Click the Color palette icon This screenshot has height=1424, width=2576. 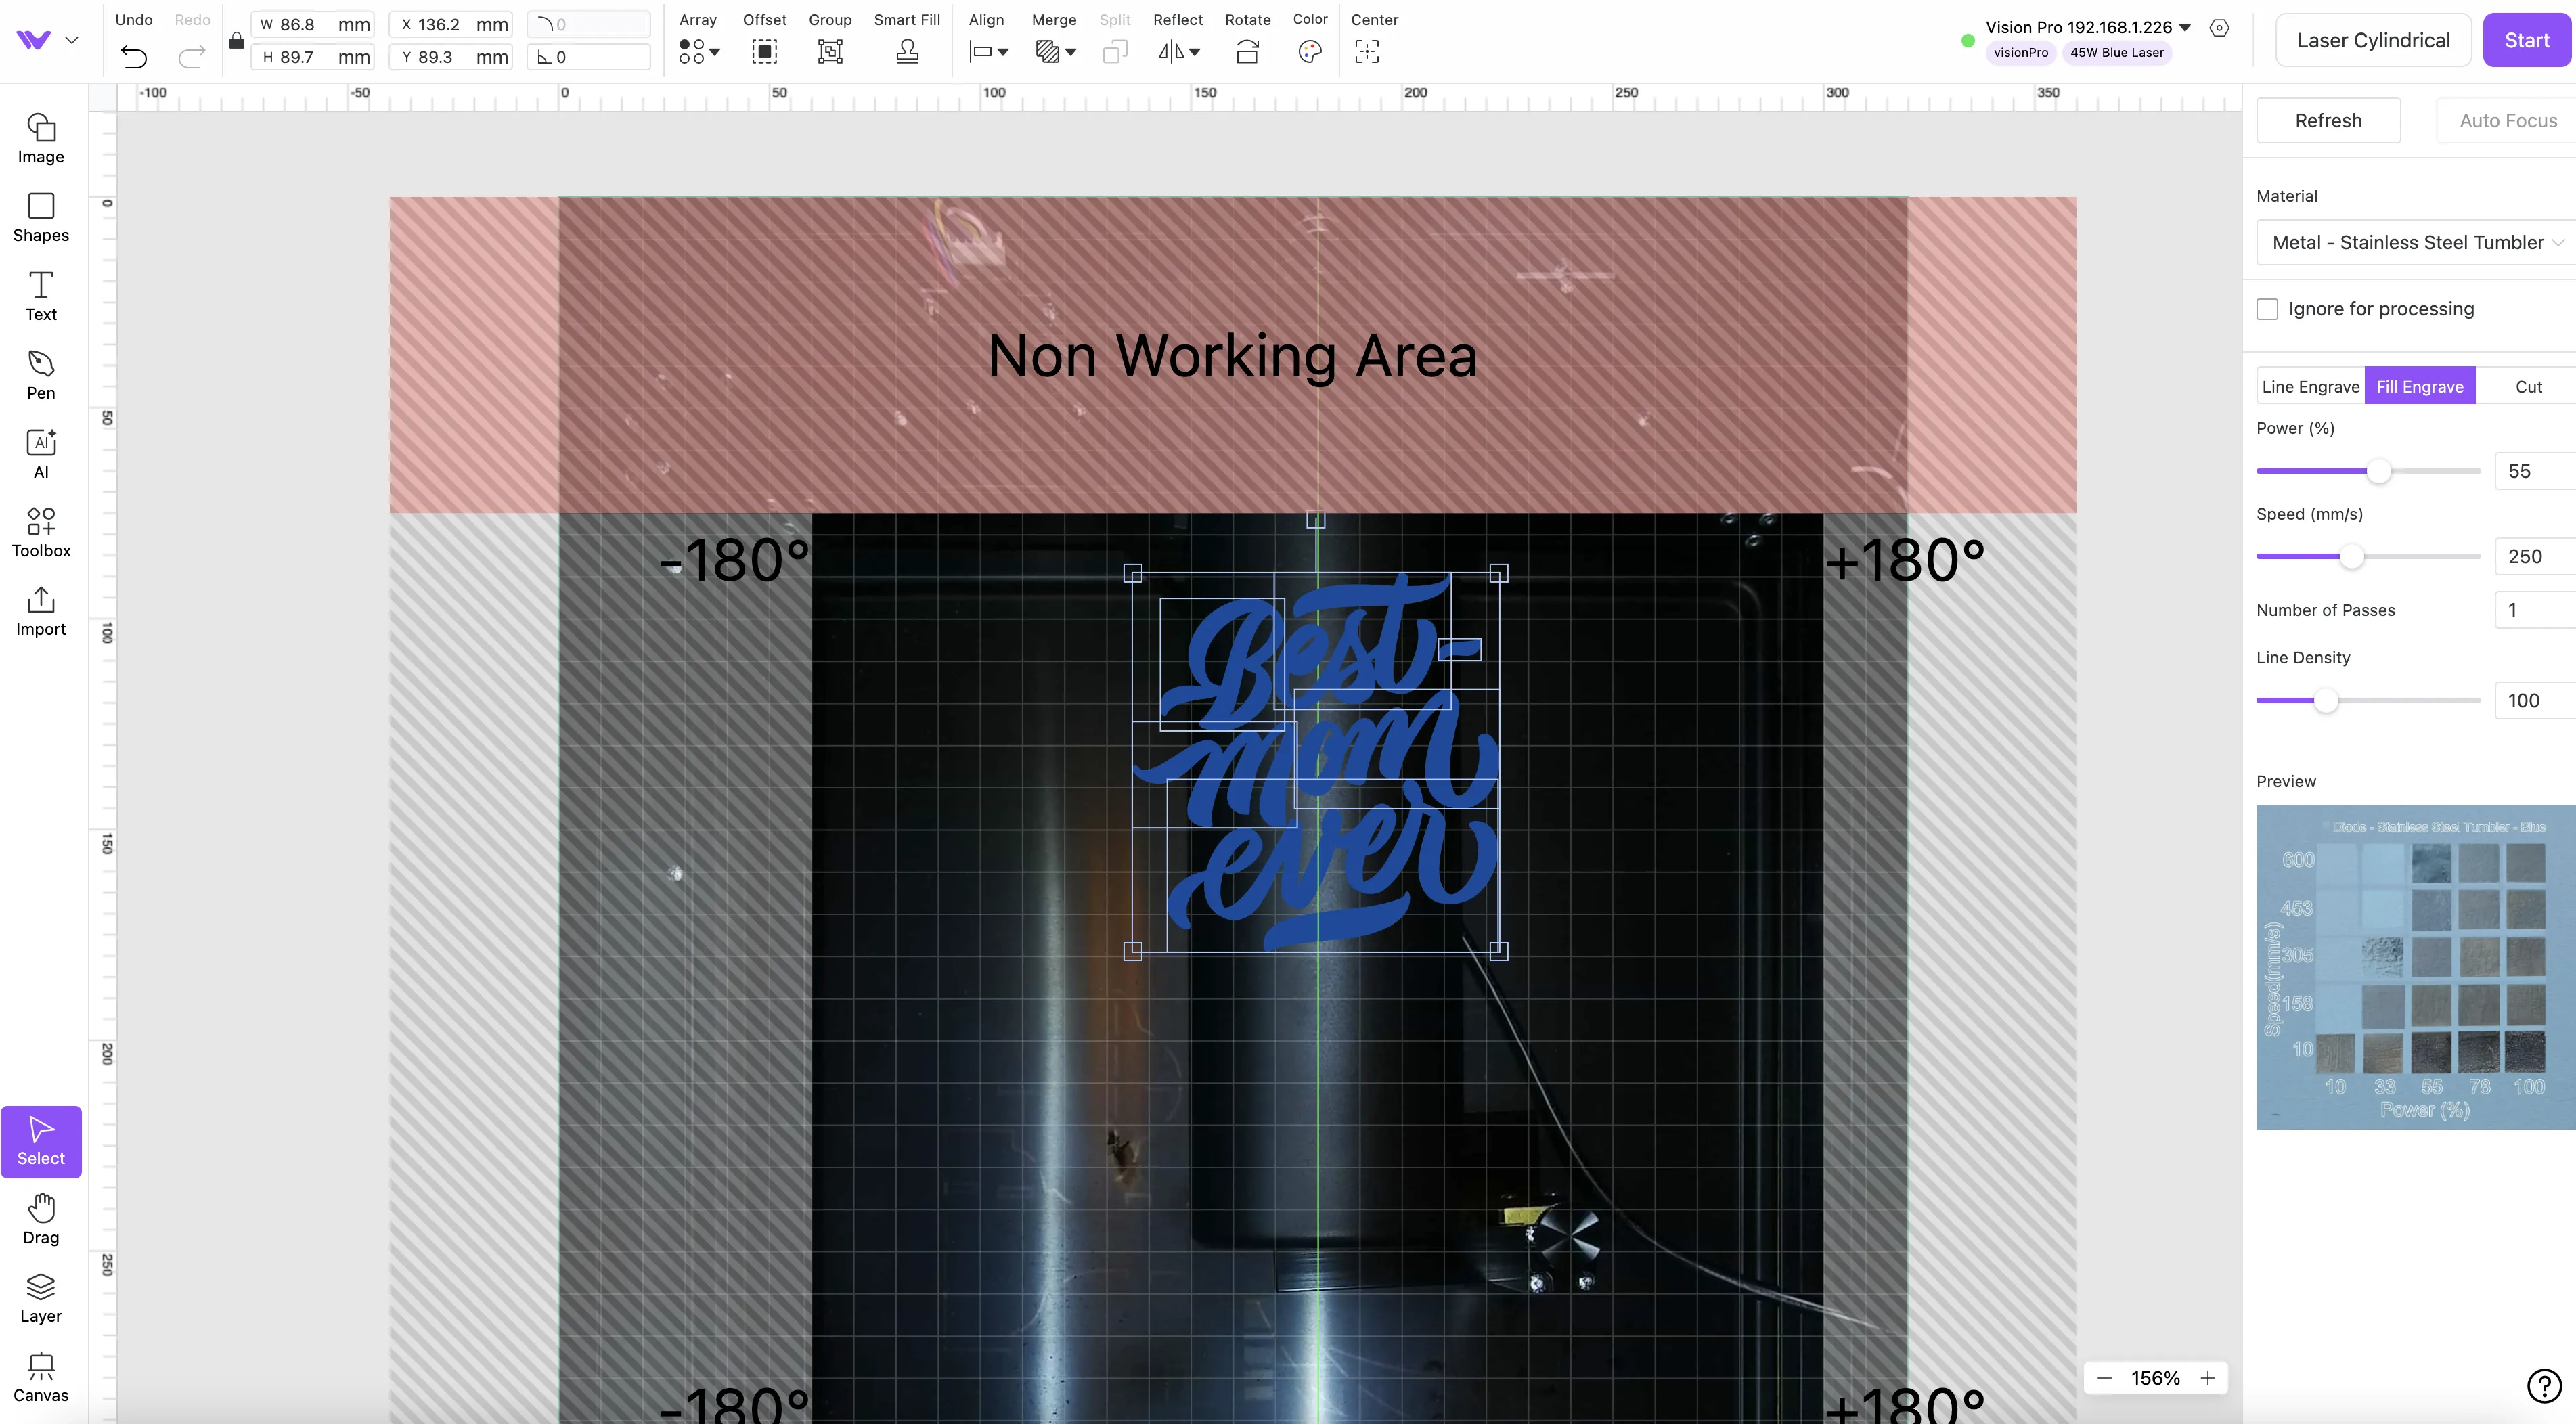pos(1310,51)
